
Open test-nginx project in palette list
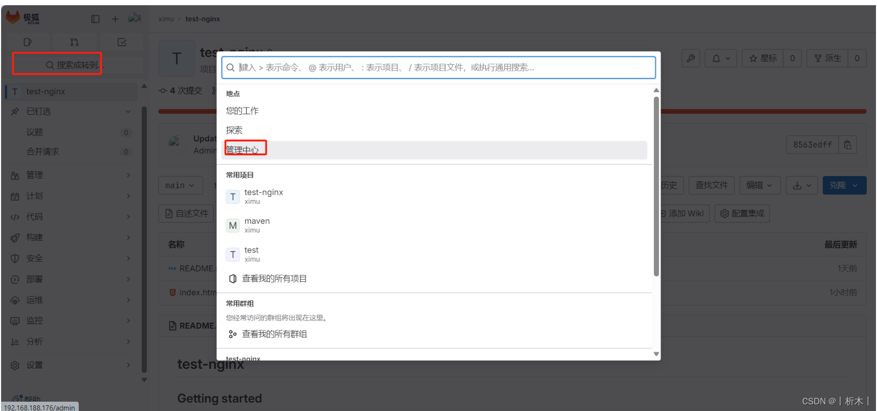[434, 196]
